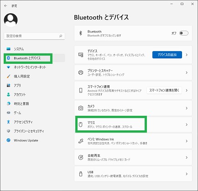Open プリンターとスキャナー title

[x=100, y=71]
